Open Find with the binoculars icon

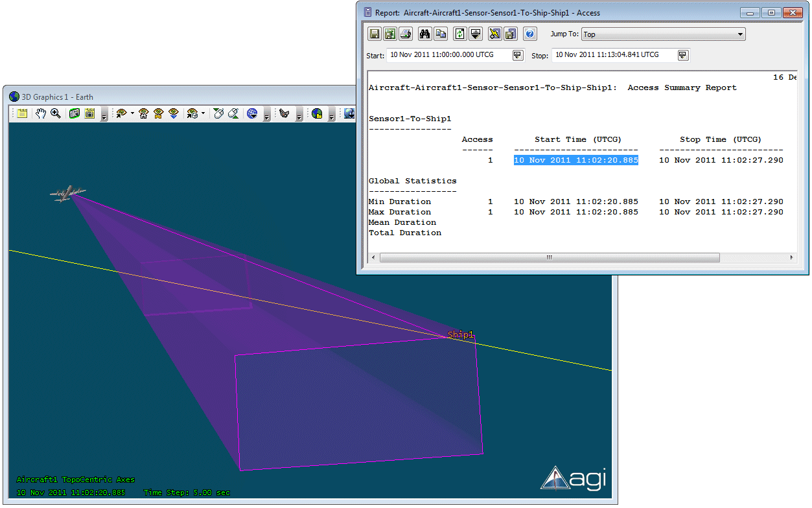425,34
